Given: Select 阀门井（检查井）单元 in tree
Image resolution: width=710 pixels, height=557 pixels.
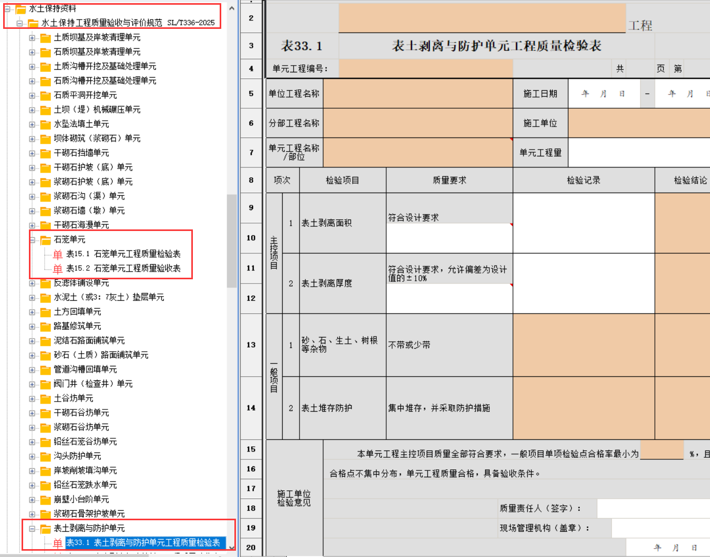Looking at the screenshot, I should coord(93,384).
